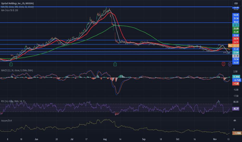Click the gray 21.18 price label
242x142 pixels.
(x=236, y=56)
